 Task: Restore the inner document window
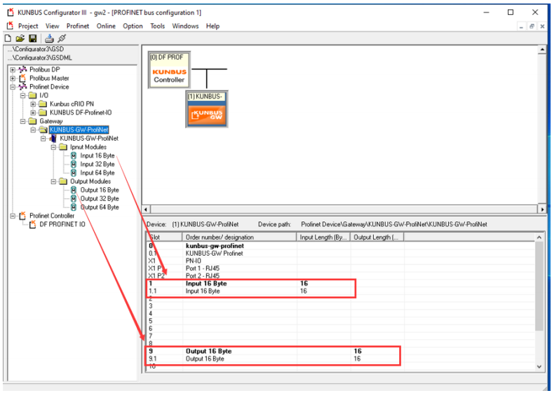coord(532,26)
